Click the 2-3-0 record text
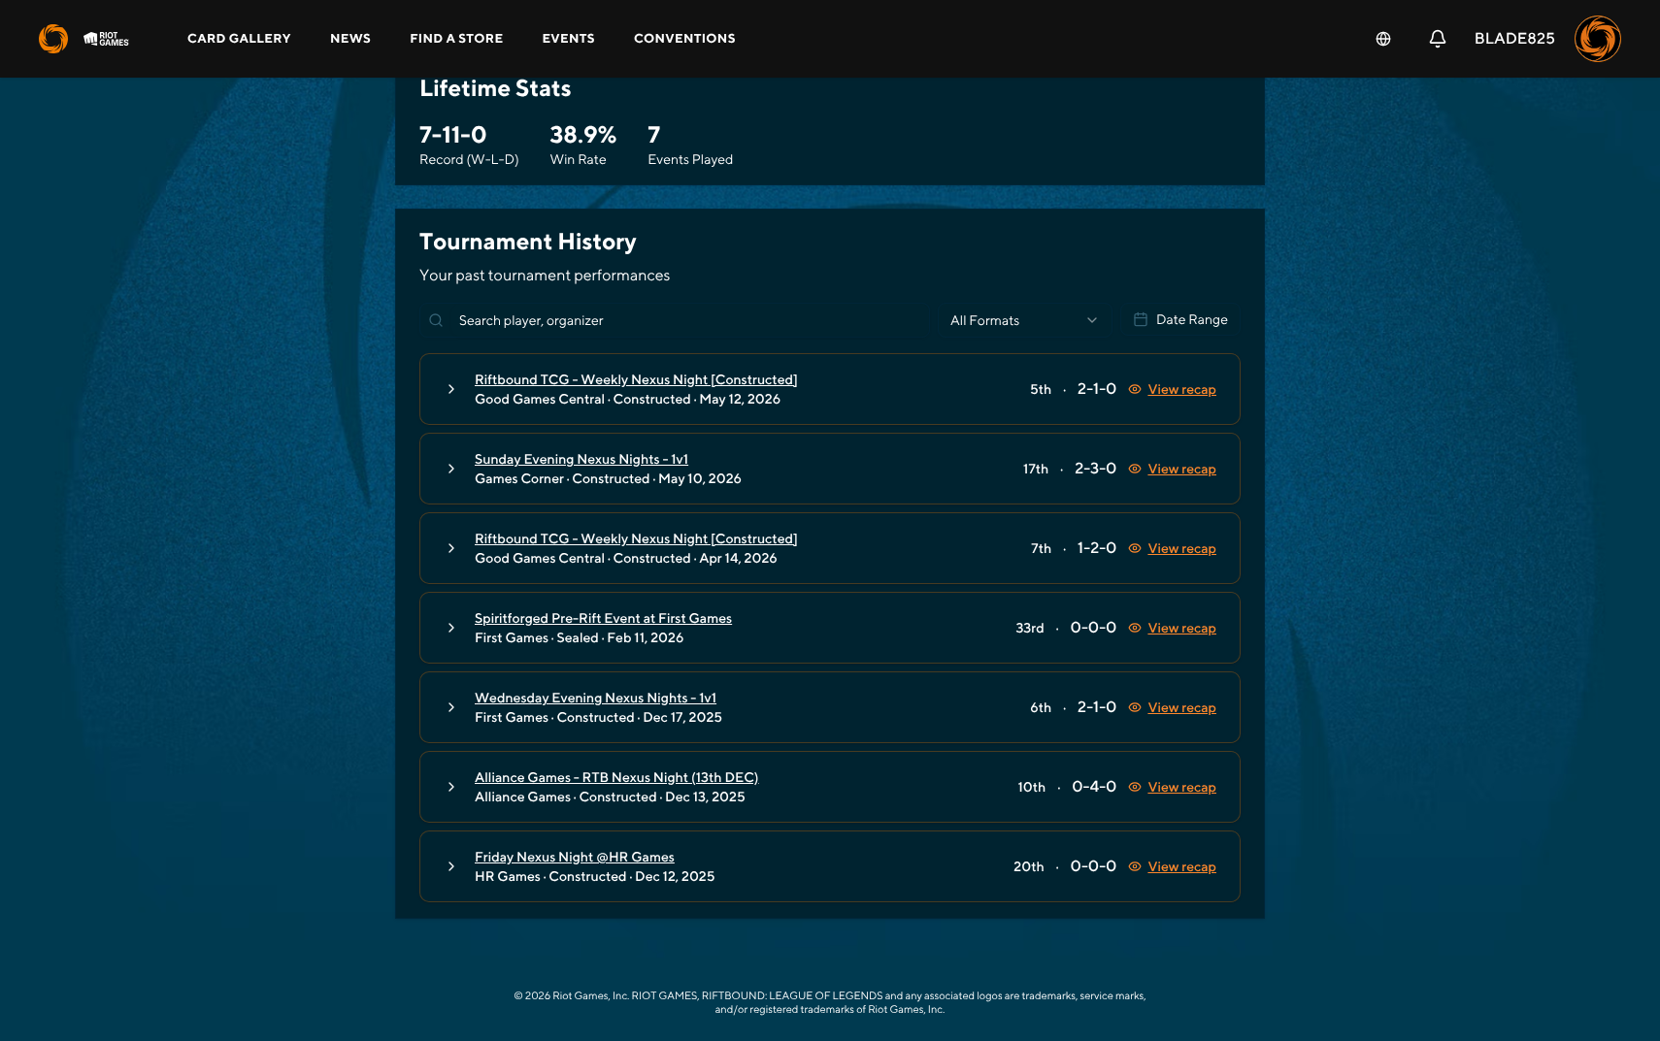This screenshot has height=1041, width=1660. 1095,469
